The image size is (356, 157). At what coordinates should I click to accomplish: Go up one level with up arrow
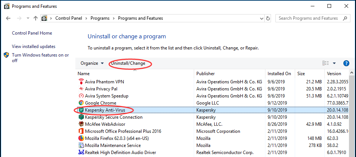pos(35,18)
